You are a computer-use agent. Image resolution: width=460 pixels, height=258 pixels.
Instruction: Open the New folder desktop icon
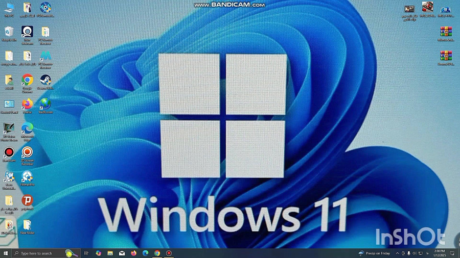(27, 227)
